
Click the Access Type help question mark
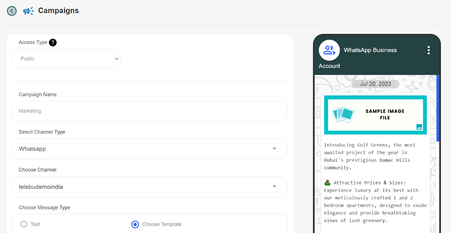click(53, 42)
